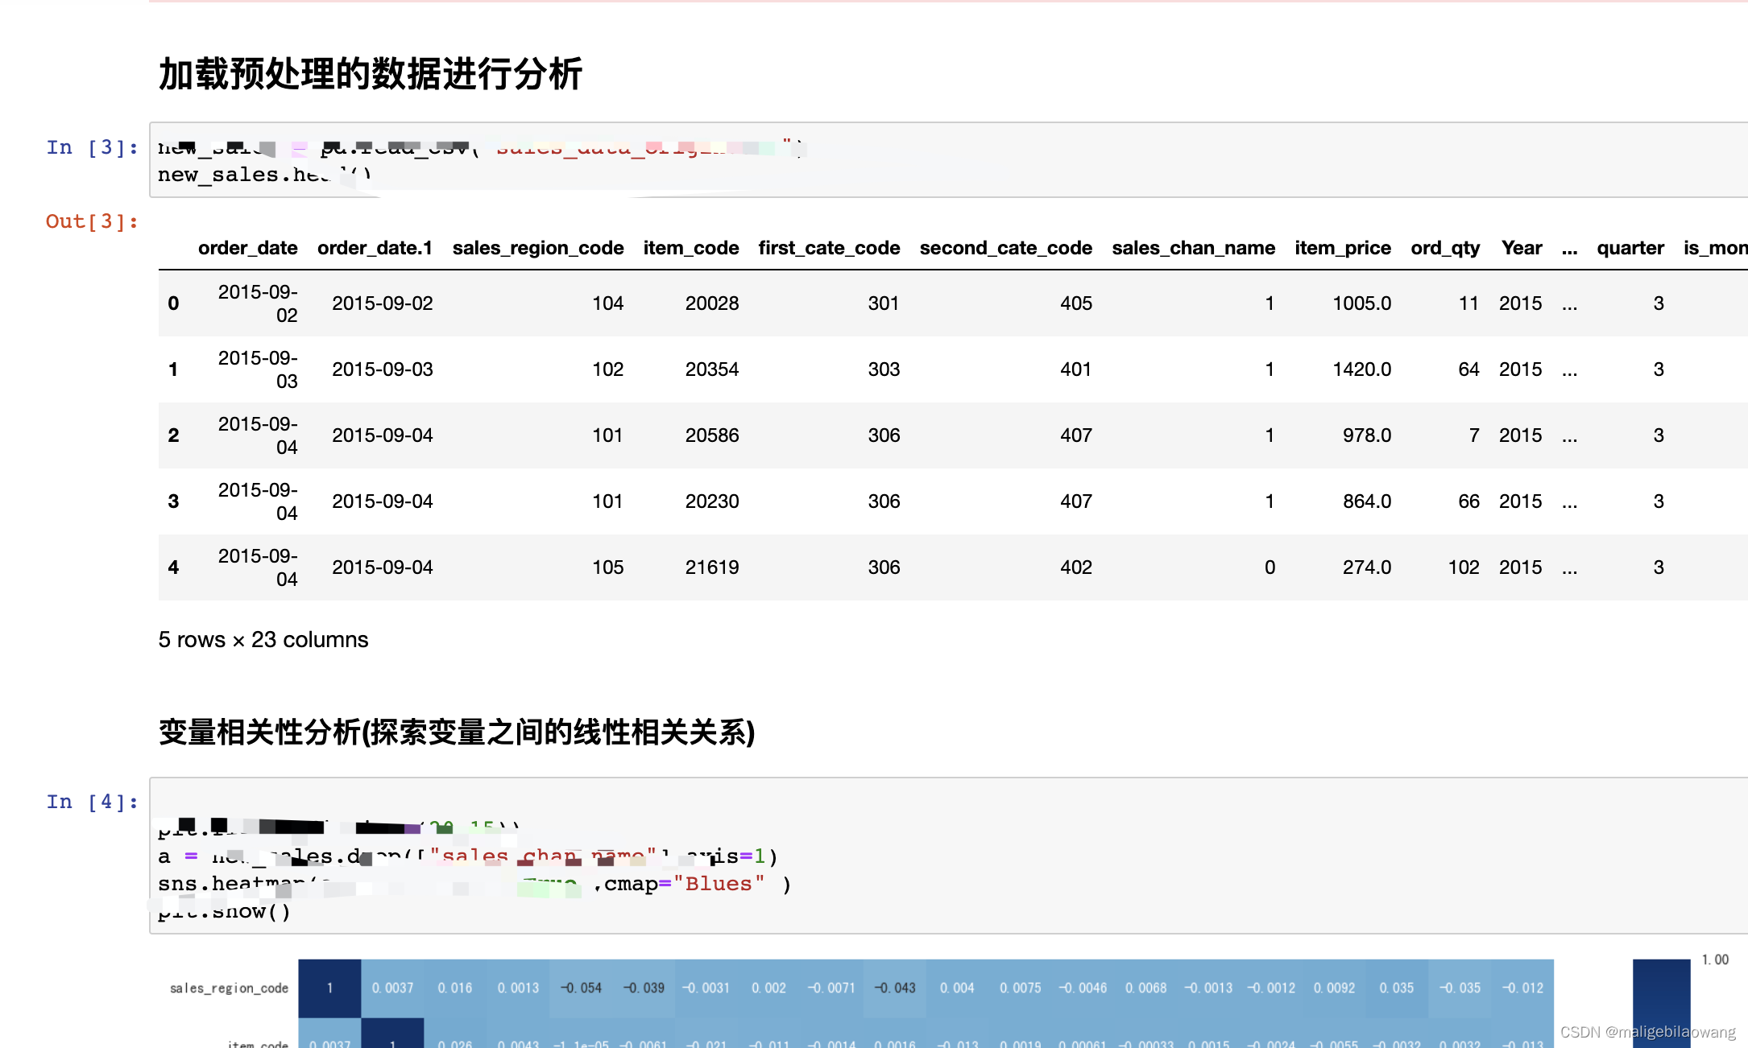Click the In [4] code cell
Image resolution: width=1748 pixels, height=1048 pixels.
(x=948, y=856)
